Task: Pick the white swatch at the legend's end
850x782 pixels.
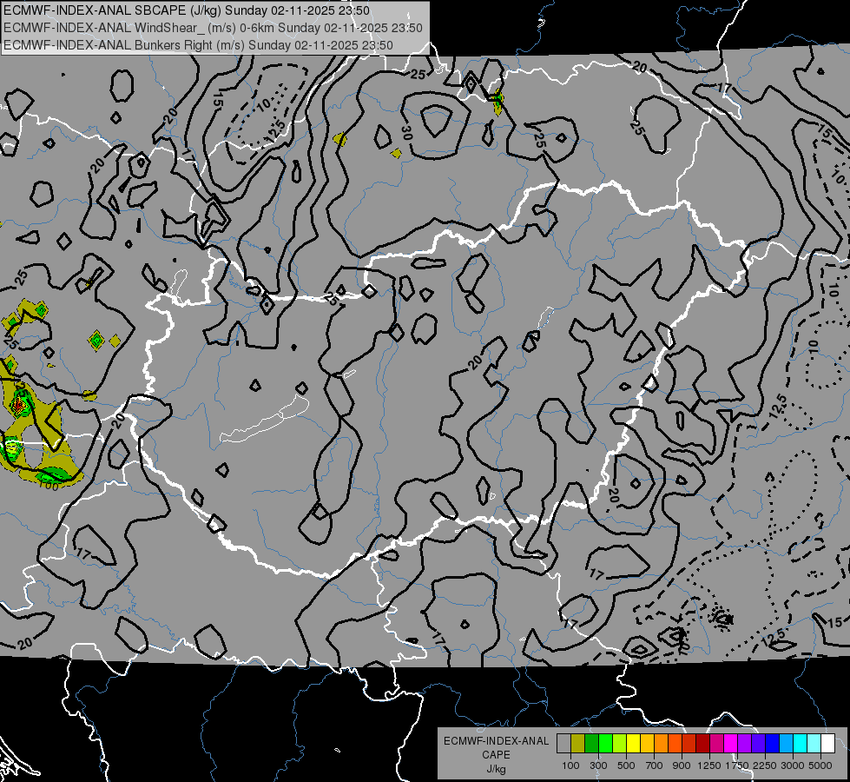Action: pyautogui.click(x=828, y=743)
